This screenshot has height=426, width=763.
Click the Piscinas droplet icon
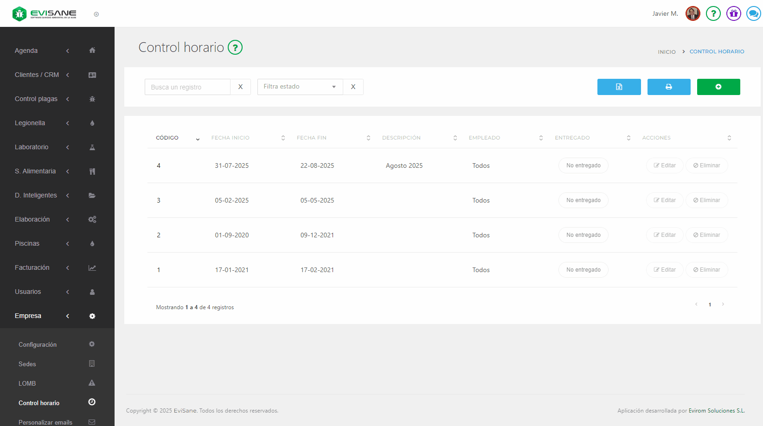pyautogui.click(x=92, y=243)
